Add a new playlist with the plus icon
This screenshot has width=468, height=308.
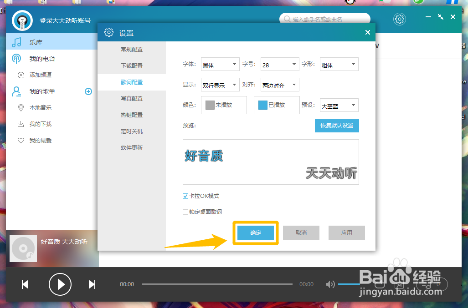tap(88, 91)
